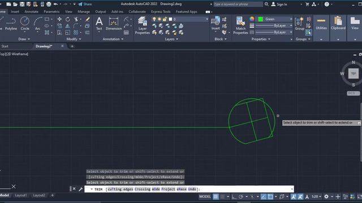This screenshot has height=203, width=362.
Task: Open Layer Properties manager
Action: [143, 25]
